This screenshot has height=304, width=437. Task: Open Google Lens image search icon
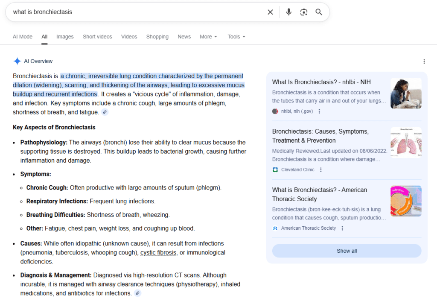304,12
